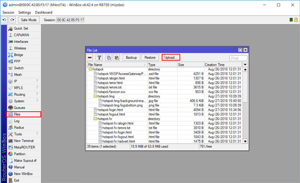Image resolution: width=300 pixels, height=183 pixels.
Task: Click the red remove file button
Action: tap(90, 57)
